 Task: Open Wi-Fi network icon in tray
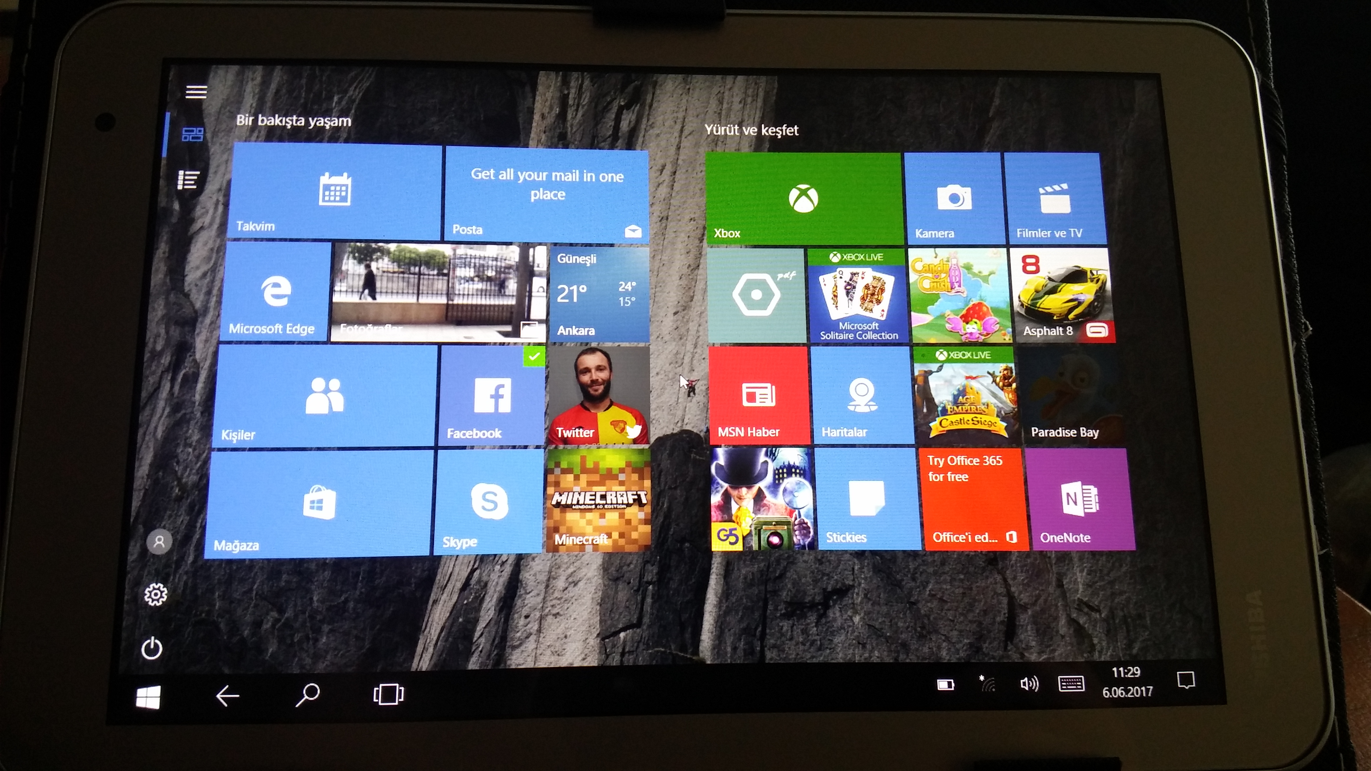(987, 684)
